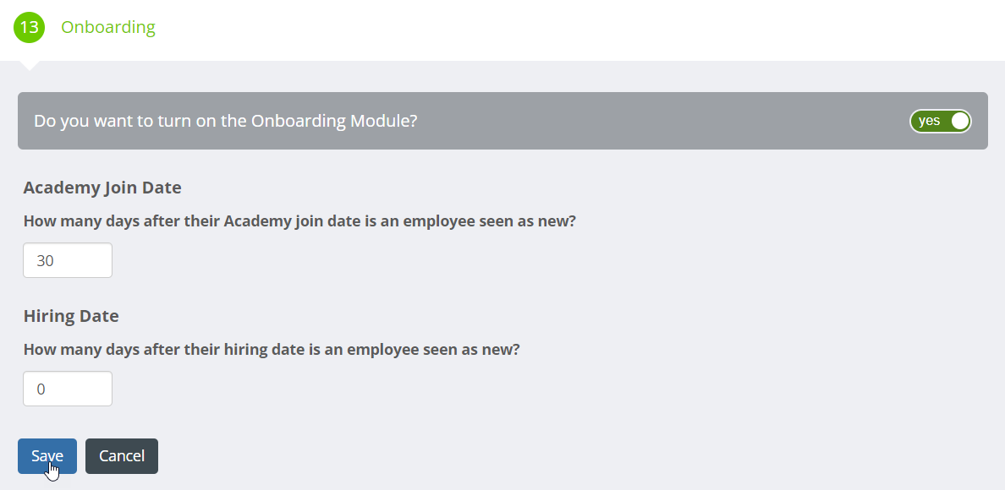This screenshot has height=490, width=1005.
Task: Click the Academy join date question label
Action: pos(300,221)
